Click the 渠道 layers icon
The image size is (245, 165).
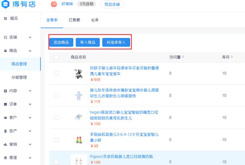5,158
